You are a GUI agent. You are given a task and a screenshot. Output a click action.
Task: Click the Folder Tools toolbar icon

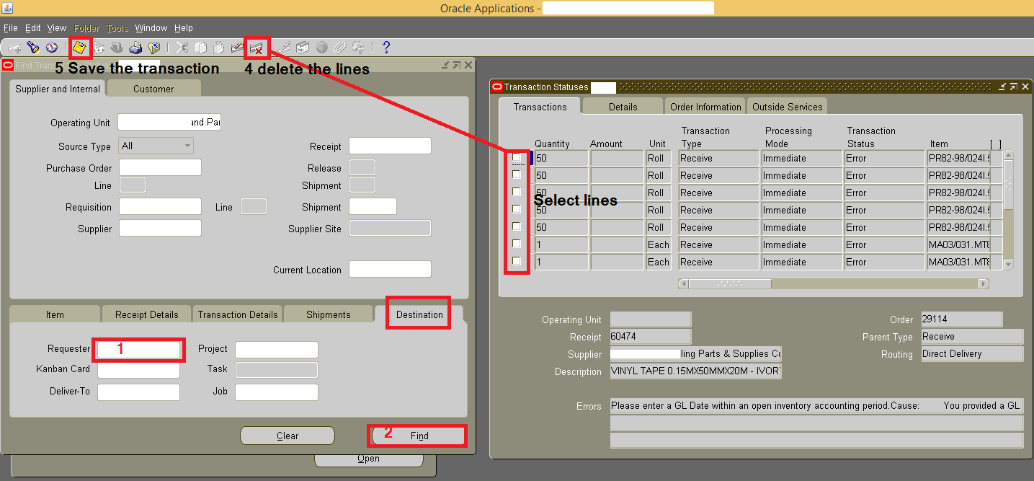pos(357,48)
